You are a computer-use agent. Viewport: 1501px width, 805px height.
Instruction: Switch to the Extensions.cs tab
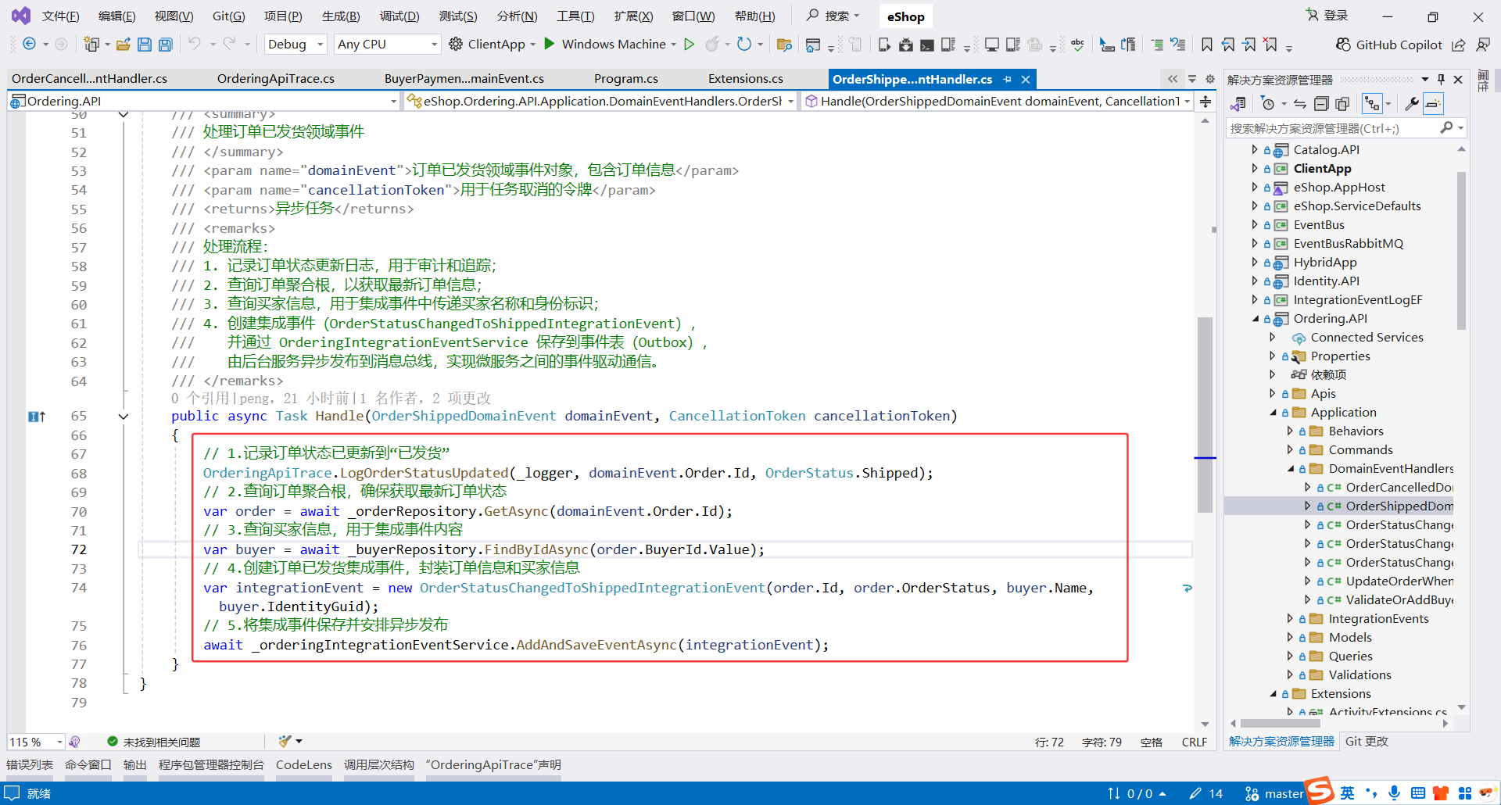click(x=746, y=79)
